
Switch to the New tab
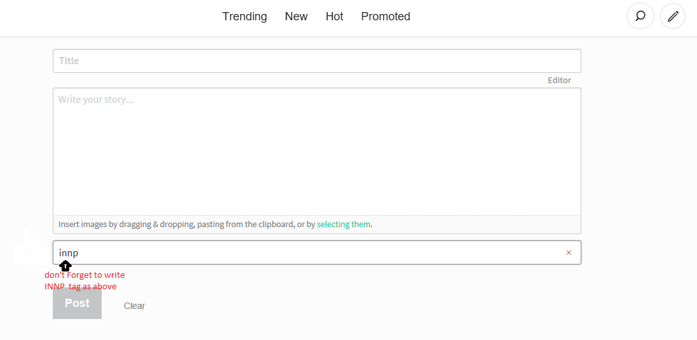[296, 16]
